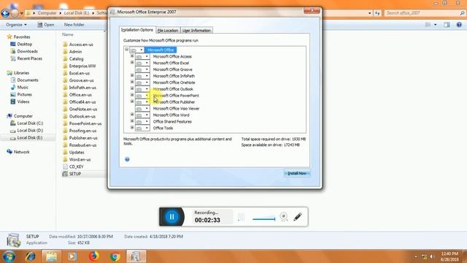Open Pictures library
Viewport: 467px width, 263px height.
click(21, 94)
